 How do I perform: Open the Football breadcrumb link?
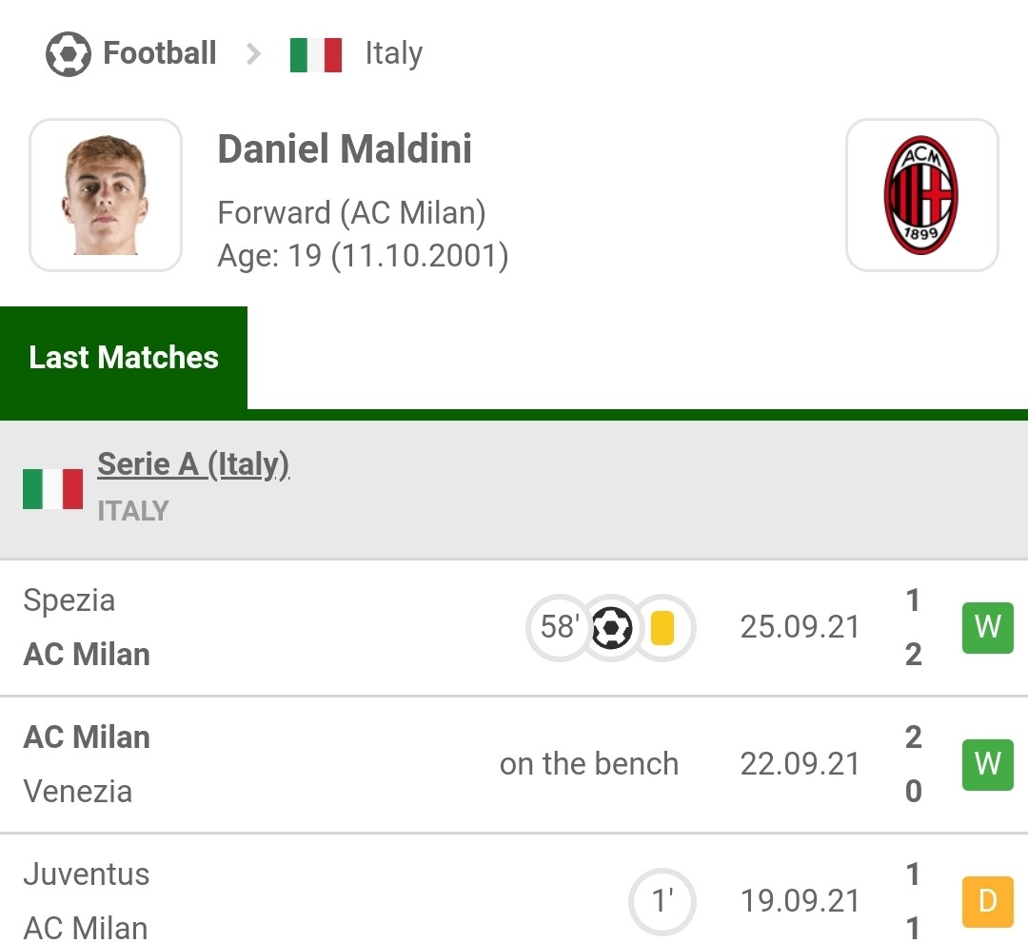(160, 53)
